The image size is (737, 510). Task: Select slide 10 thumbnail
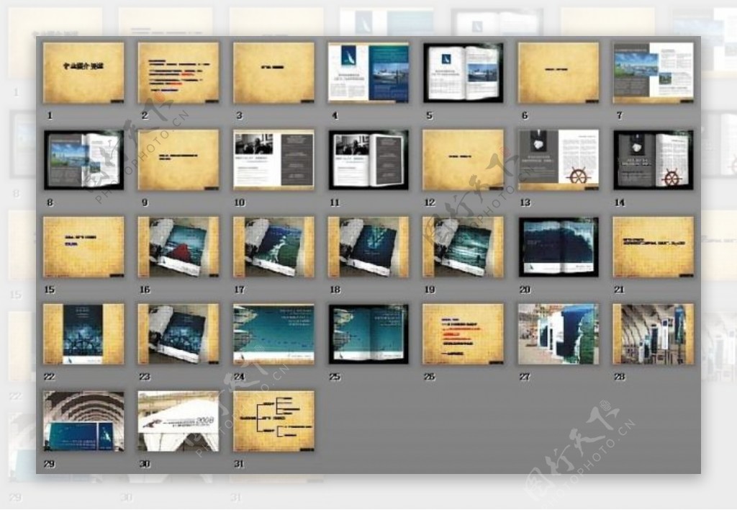point(273,160)
